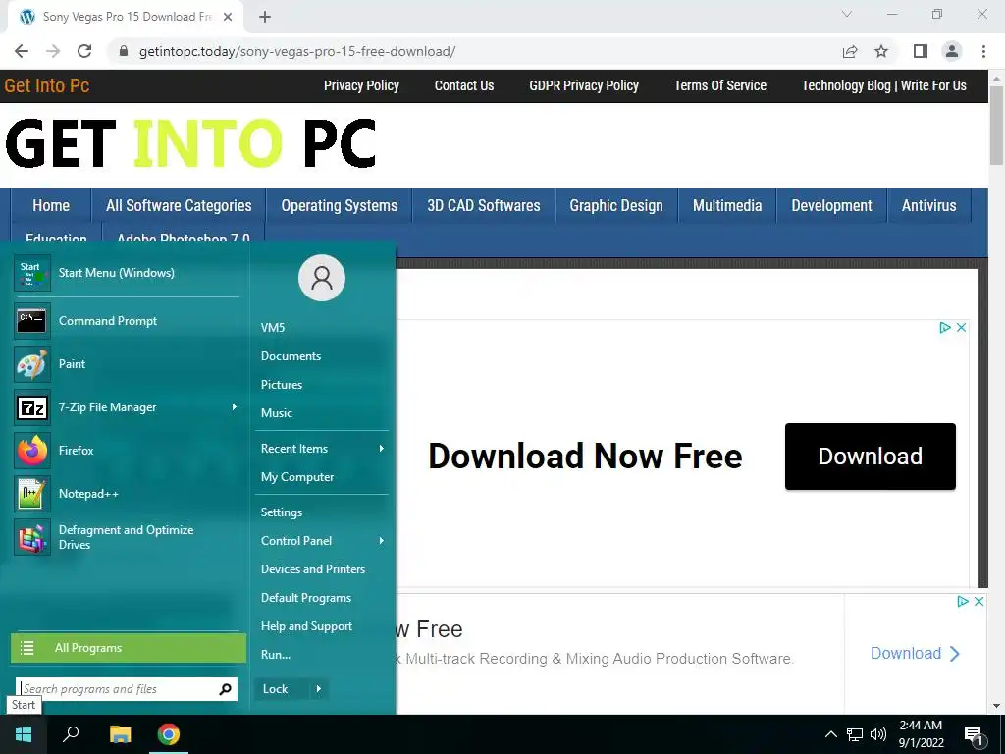
Task: Close the lower ad with X
Action: [979, 602]
